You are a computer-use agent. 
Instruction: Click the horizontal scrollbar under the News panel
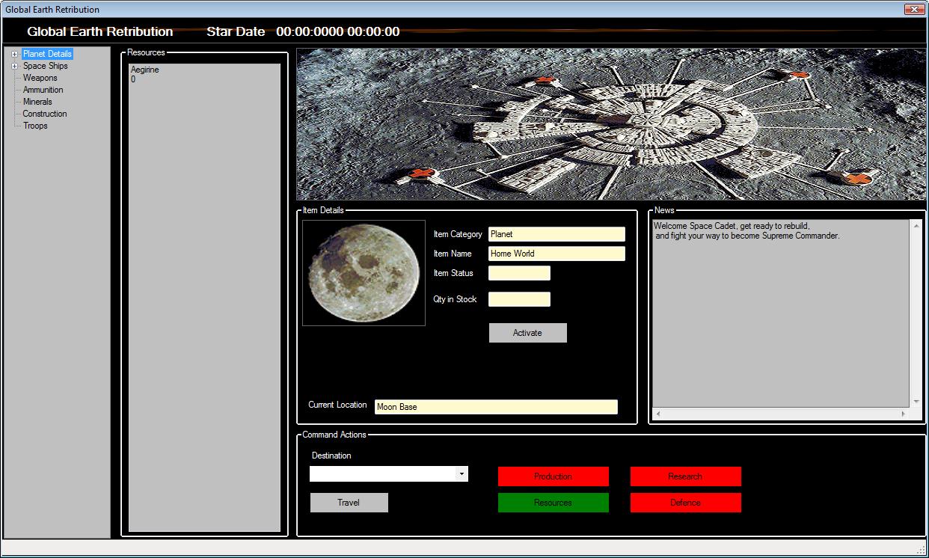(x=784, y=412)
